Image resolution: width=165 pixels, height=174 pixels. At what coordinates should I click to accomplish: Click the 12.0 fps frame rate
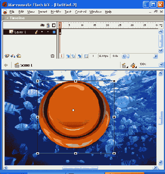tap(103, 56)
